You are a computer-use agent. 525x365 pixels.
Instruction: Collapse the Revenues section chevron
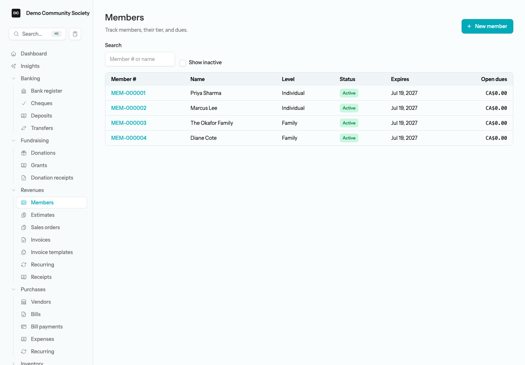[13, 190]
